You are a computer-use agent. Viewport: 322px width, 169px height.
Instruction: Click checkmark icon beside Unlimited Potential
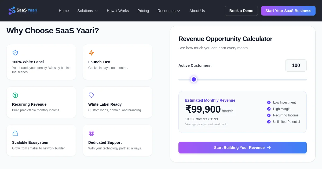269,122
